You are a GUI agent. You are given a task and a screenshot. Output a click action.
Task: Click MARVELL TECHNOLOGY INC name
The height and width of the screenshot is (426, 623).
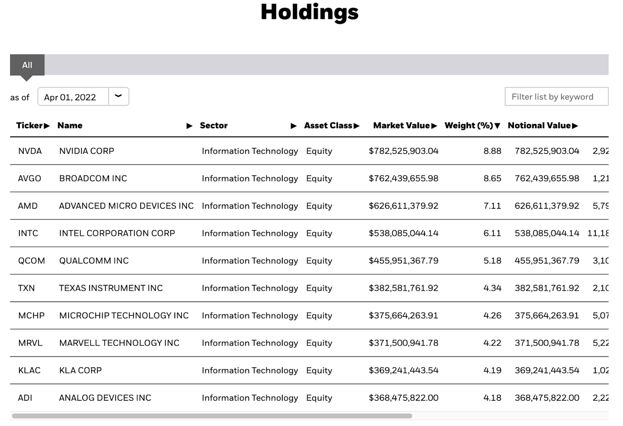(x=119, y=343)
